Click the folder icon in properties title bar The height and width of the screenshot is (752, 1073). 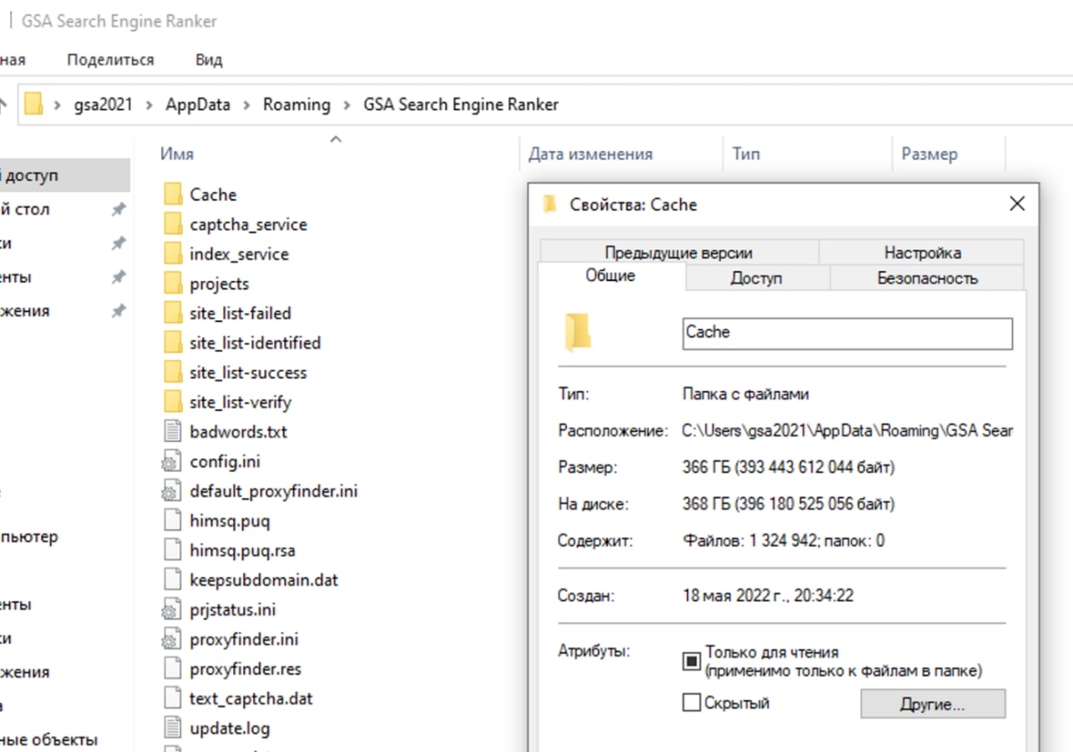550,205
